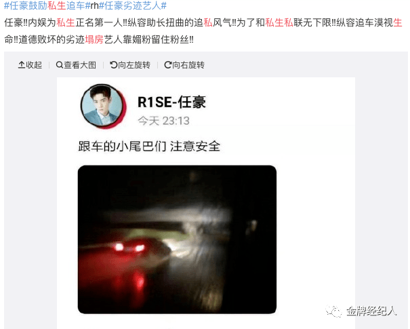Open the #任豪劣迹艺人# hashtag
Image resolution: width=410 pixels, height=329 pixels.
(133, 5)
